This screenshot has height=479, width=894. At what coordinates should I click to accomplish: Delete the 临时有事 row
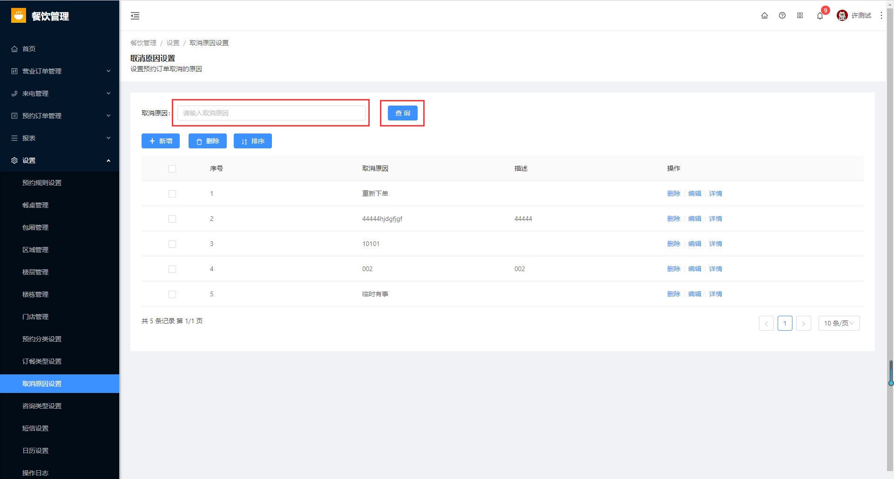(x=674, y=294)
